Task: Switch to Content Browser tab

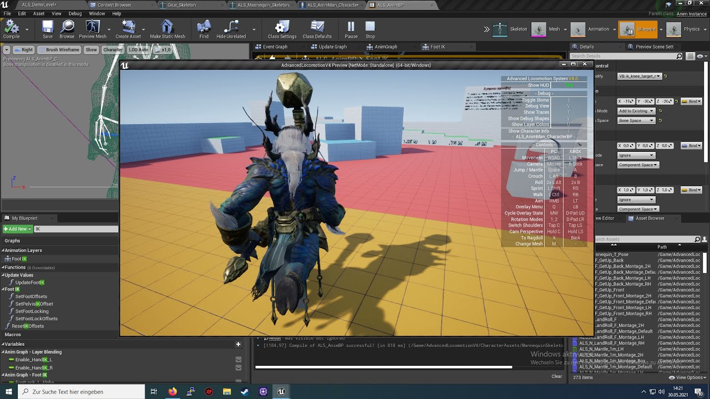Action: pyautogui.click(x=114, y=5)
